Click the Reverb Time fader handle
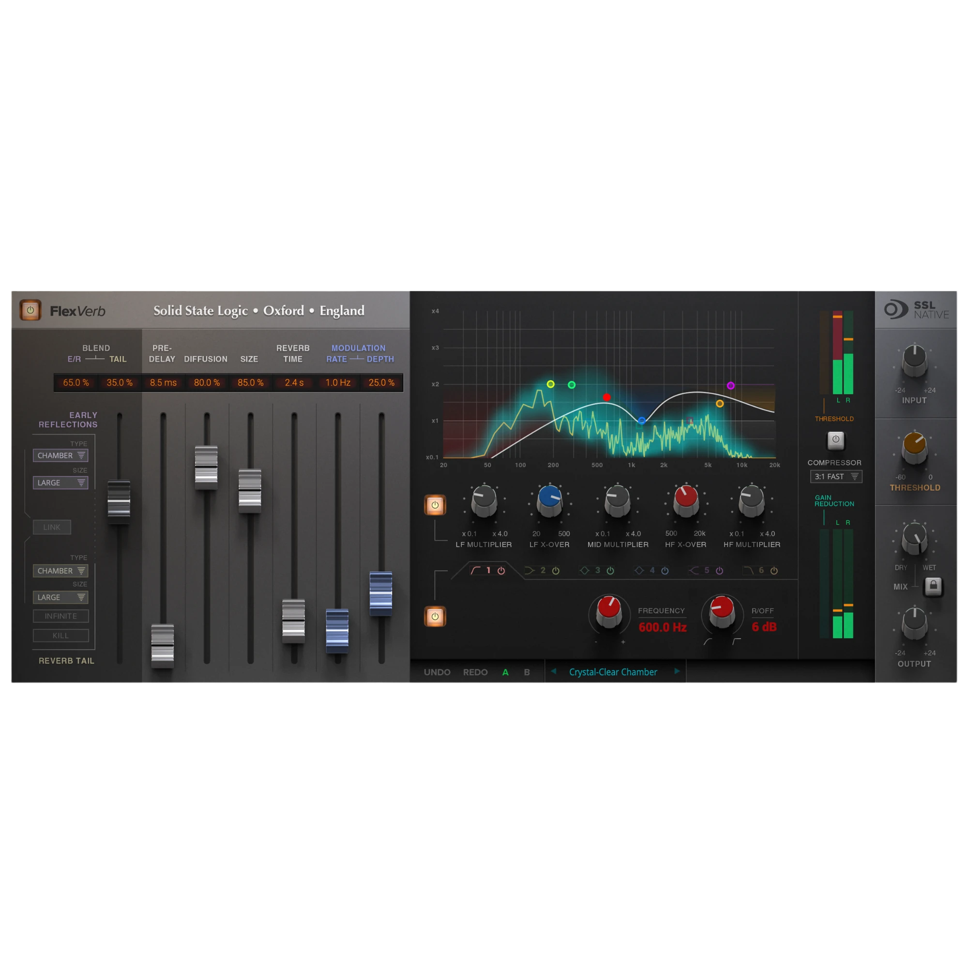The width and height of the screenshot is (968, 968). 294,621
